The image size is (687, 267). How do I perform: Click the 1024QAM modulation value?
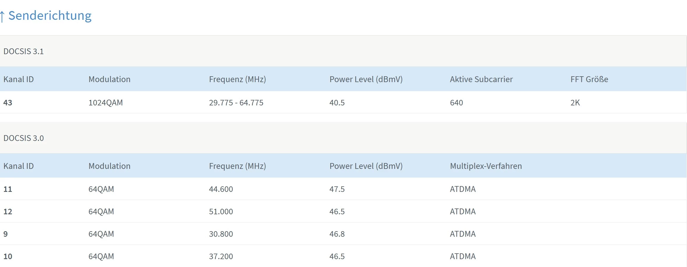pyautogui.click(x=106, y=103)
